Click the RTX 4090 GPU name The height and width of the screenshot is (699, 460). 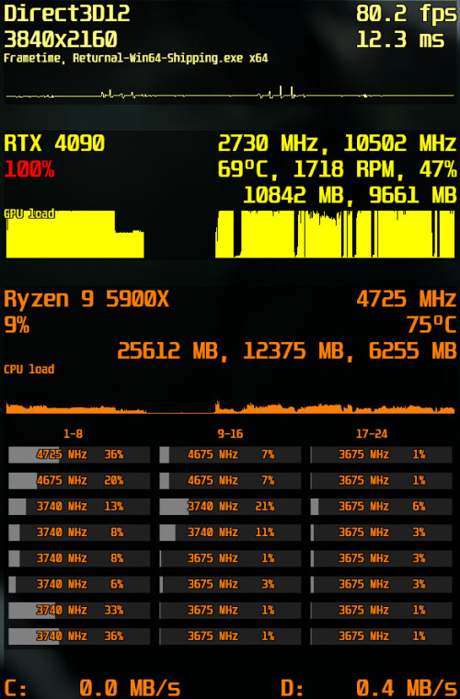54,143
